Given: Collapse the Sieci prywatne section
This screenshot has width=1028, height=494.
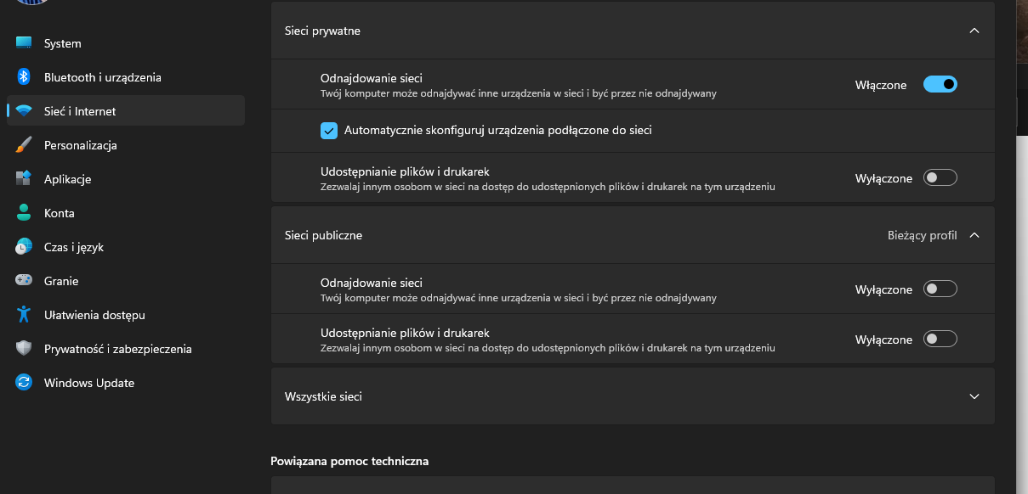Looking at the screenshot, I should point(974,31).
